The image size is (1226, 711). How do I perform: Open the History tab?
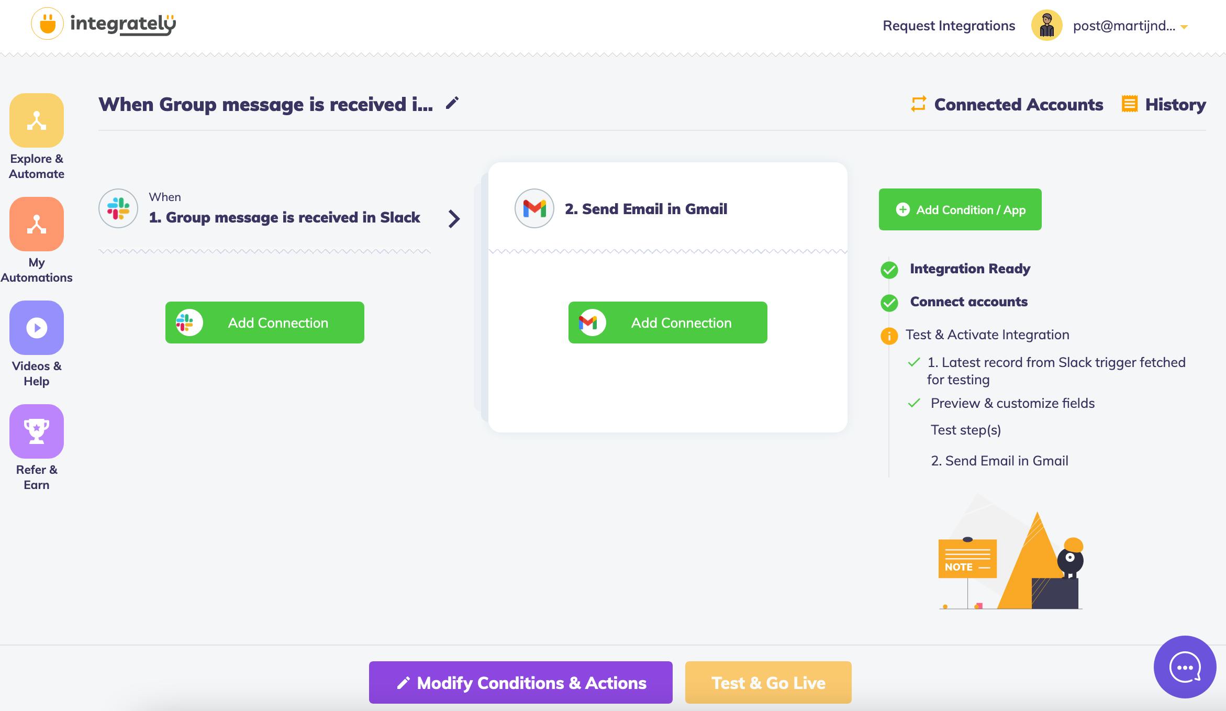(x=1164, y=104)
